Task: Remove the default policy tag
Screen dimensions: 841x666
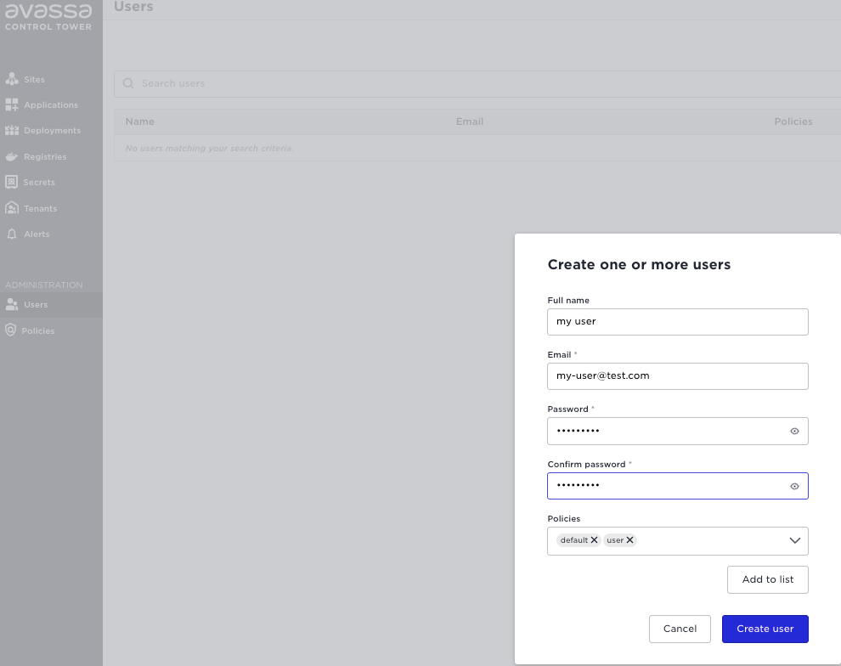Action: click(x=595, y=540)
